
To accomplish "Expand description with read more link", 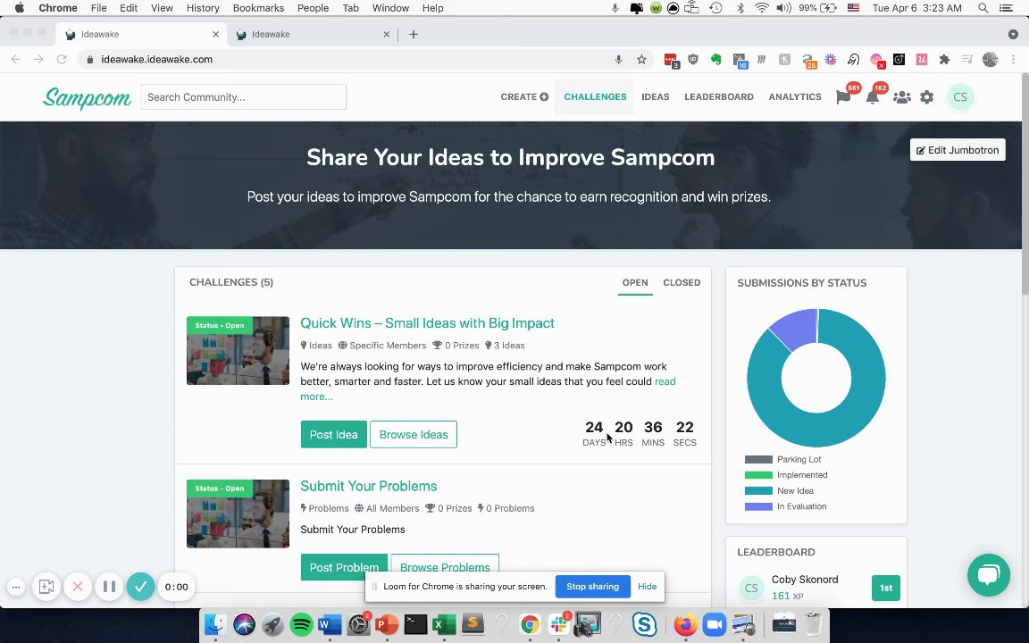I will (489, 389).
